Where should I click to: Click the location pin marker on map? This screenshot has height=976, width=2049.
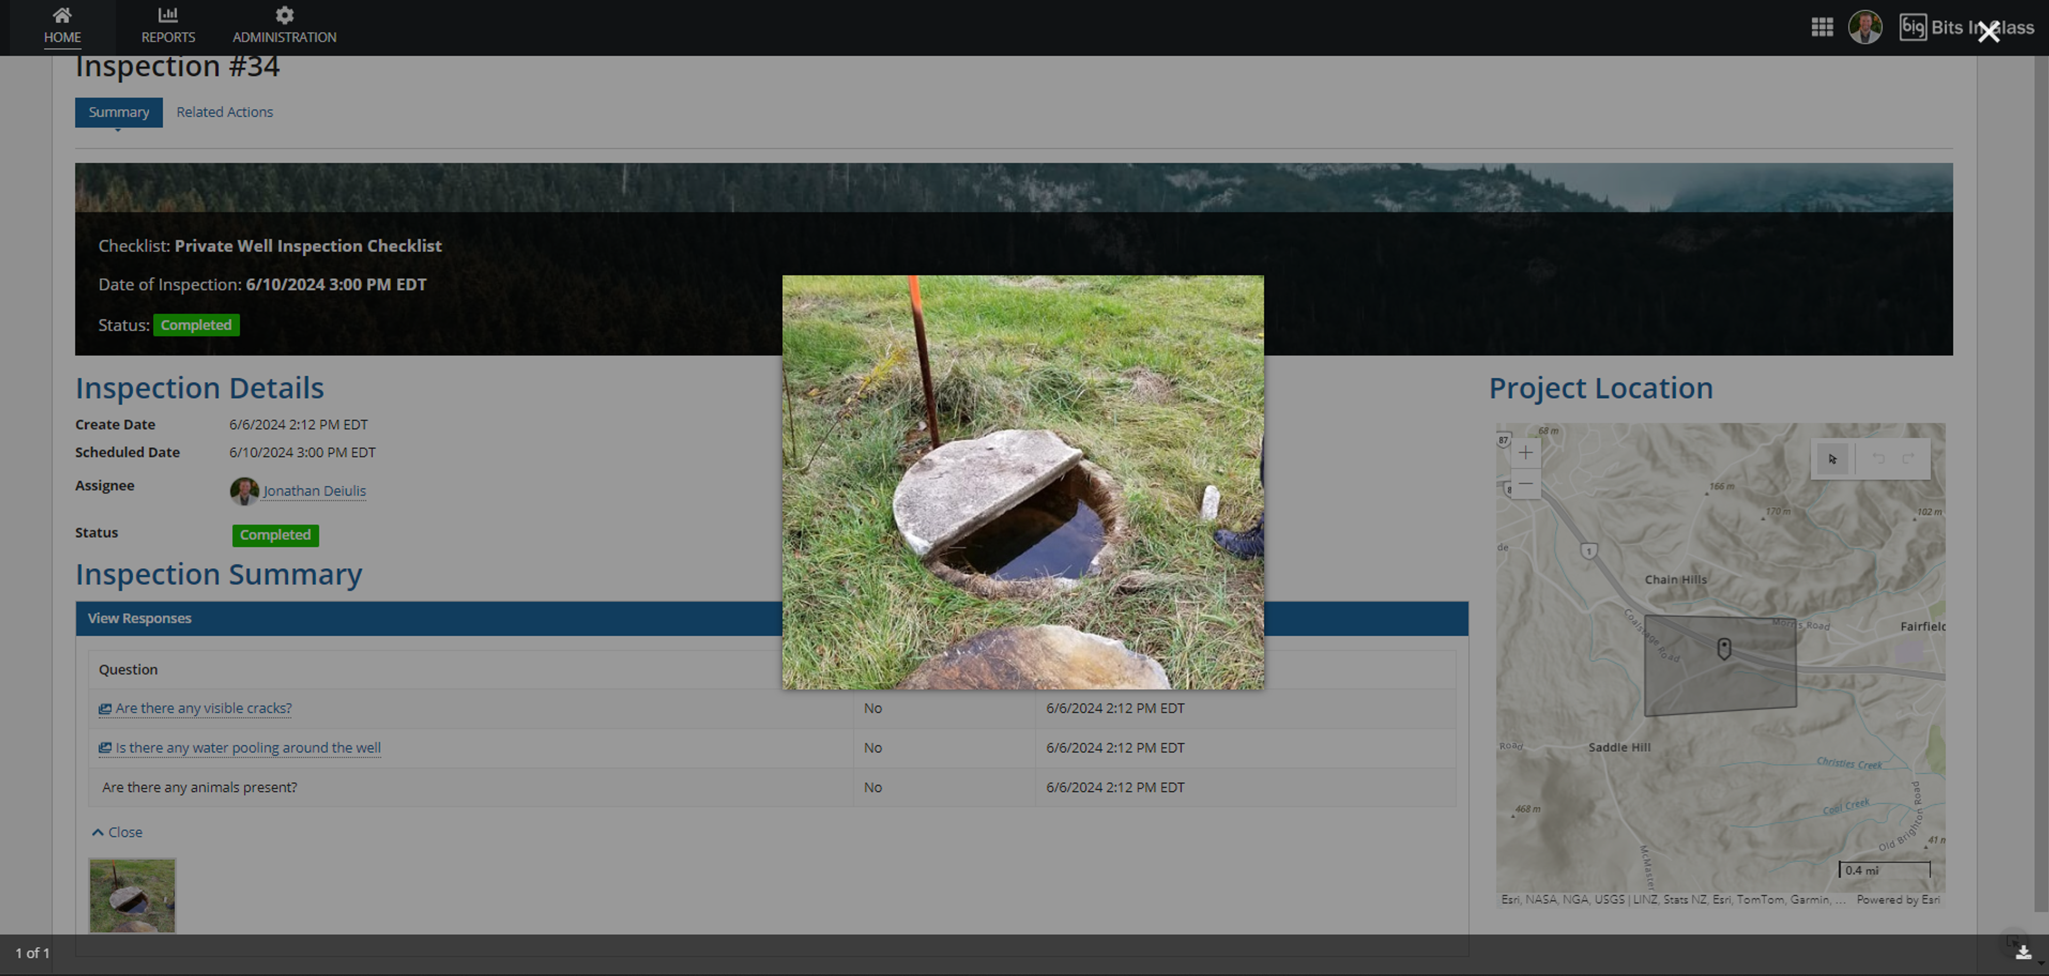tap(1724, 649)
